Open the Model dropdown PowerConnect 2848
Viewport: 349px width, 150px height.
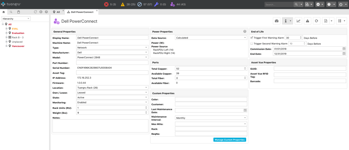coord(112,57)
